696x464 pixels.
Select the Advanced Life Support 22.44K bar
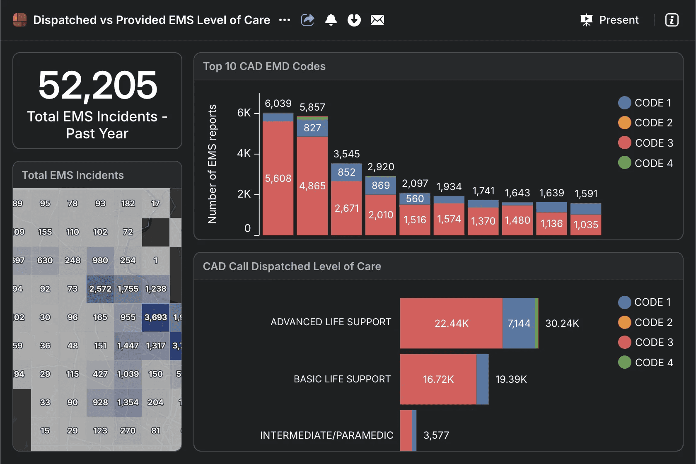point(451,323)
